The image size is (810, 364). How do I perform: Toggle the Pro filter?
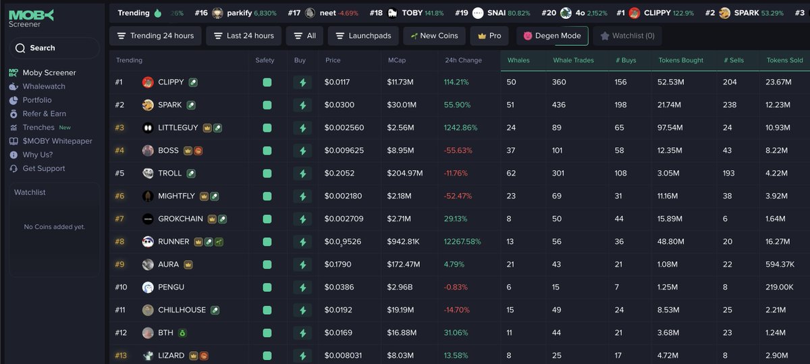point(489,36)
